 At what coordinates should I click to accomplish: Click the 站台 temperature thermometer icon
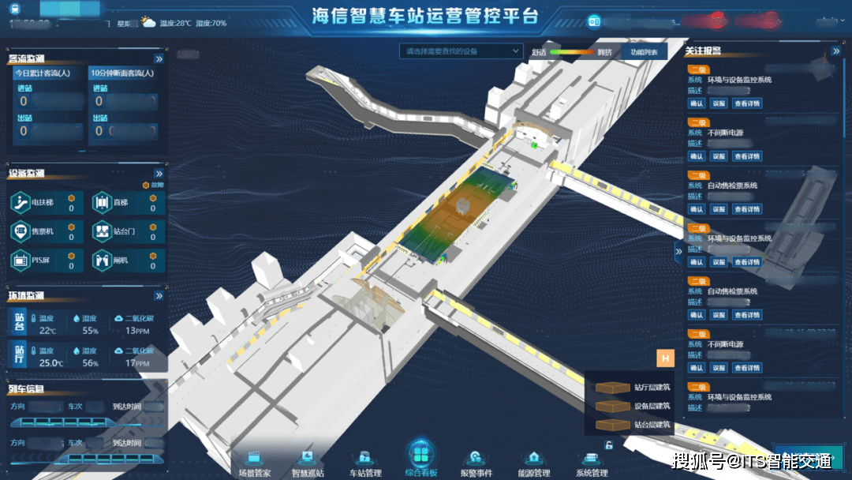(x=34, y=318)
